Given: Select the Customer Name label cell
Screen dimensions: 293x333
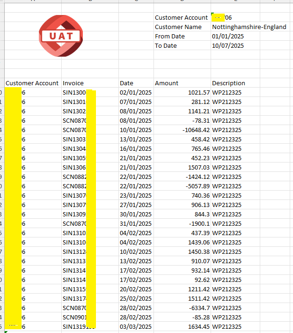Looking at the screenshot, I should [178, 27].
